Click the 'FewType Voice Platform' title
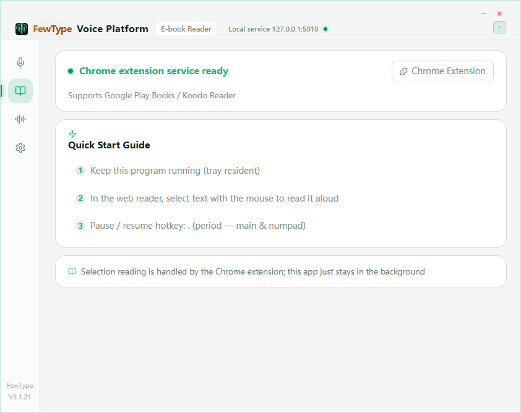The image size is (521, 413). point(90,29)
